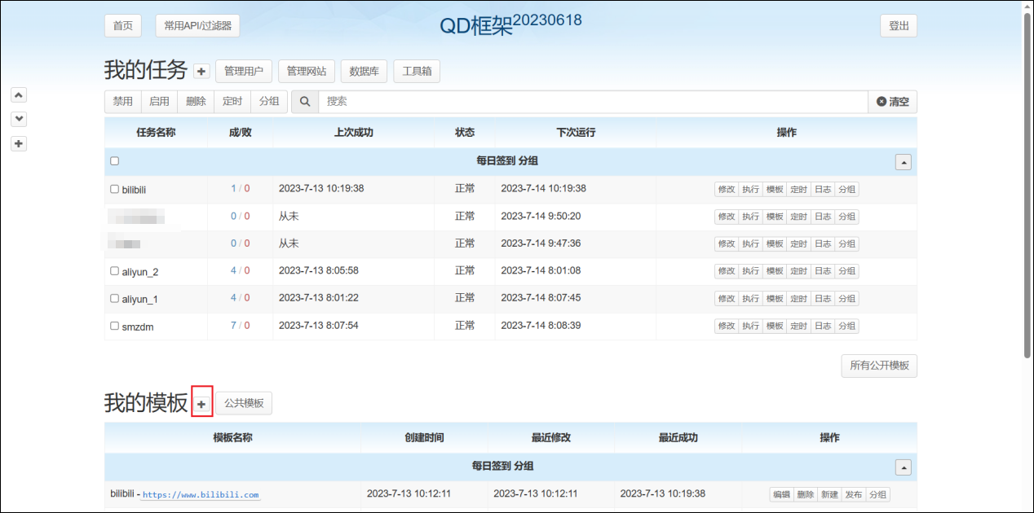Focus the 搜索 search input field
The width and height of the screenshot is (1034, 513).
point(593,102)
